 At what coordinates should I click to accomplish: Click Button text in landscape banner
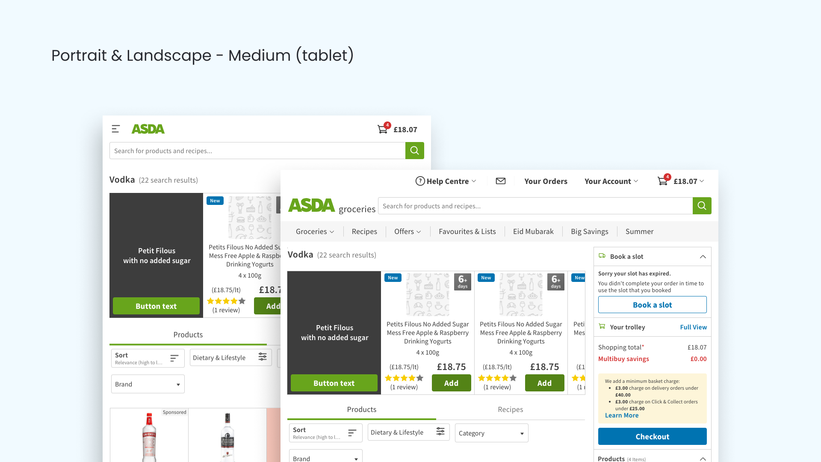coord(334,383)
